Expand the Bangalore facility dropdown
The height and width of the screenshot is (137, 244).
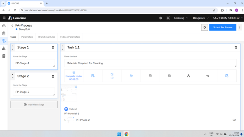[x=201, y=18]
